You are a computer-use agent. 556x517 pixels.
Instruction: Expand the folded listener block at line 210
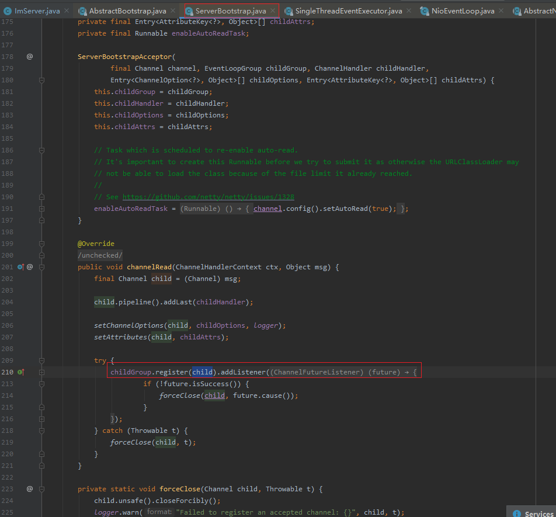click(41, 372)
